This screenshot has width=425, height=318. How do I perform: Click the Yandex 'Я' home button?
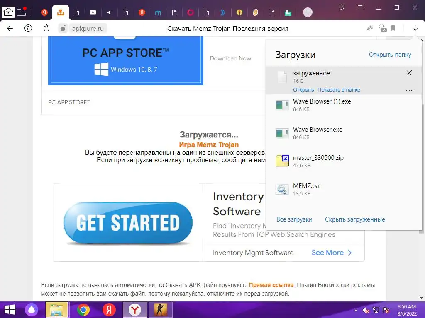[28, 28]
